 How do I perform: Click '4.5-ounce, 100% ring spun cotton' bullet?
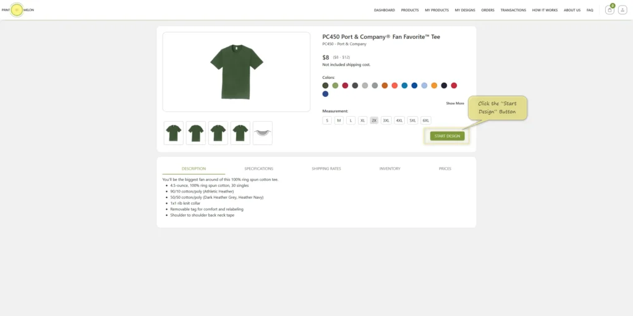[x=210, y=185]
